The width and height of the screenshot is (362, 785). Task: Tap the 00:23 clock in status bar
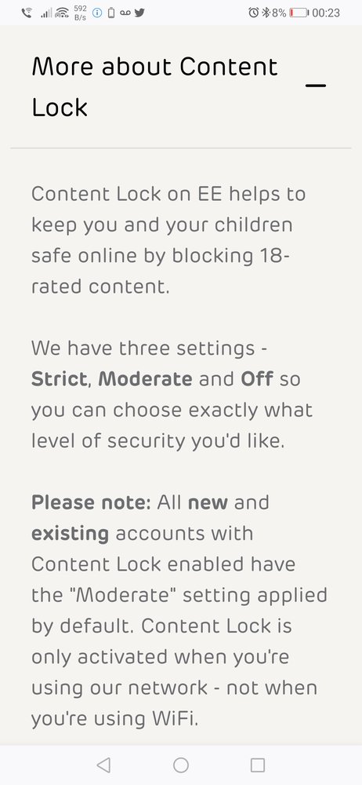pos(326,13)
